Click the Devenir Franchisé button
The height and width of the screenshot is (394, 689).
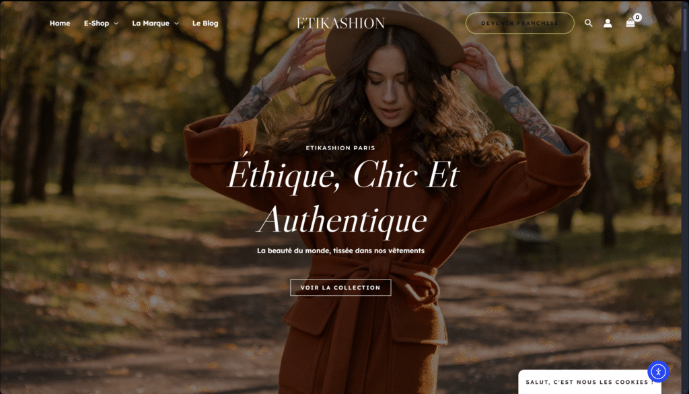click(520, 24)
